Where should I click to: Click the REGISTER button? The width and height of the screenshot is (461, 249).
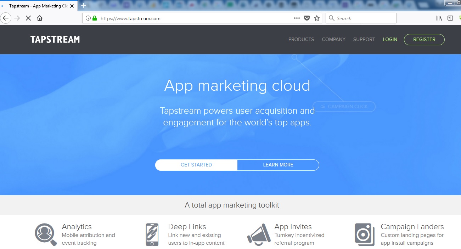(x=424, y=39)
